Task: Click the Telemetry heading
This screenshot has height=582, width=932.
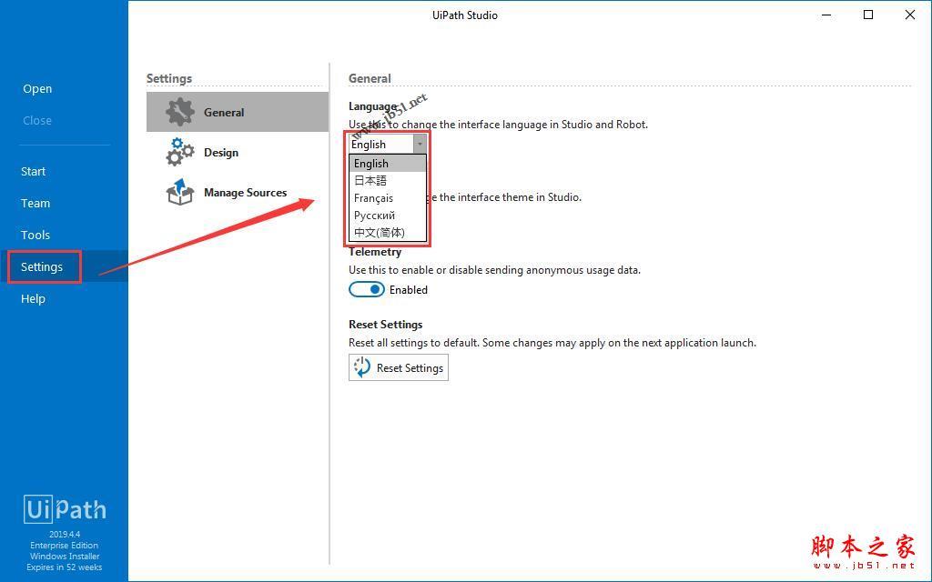Action: coord(375,252)
